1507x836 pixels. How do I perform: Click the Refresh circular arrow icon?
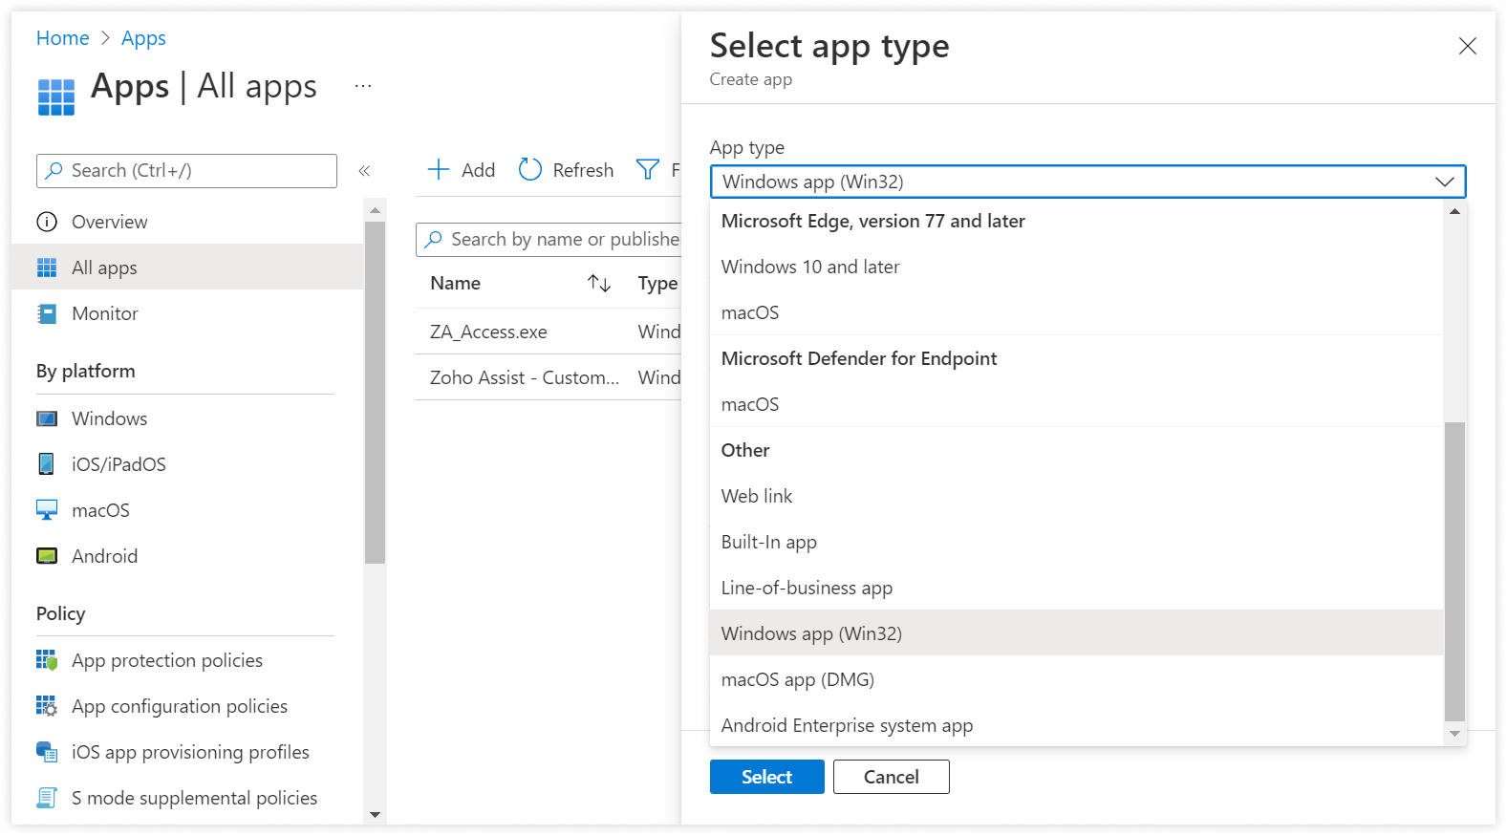(x=530, y=170)
